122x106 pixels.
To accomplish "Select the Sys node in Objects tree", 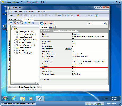I will 17,29.
